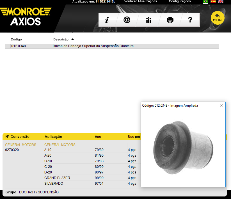
Task: Open the email contact (@) icon
Action: point(127,20)
